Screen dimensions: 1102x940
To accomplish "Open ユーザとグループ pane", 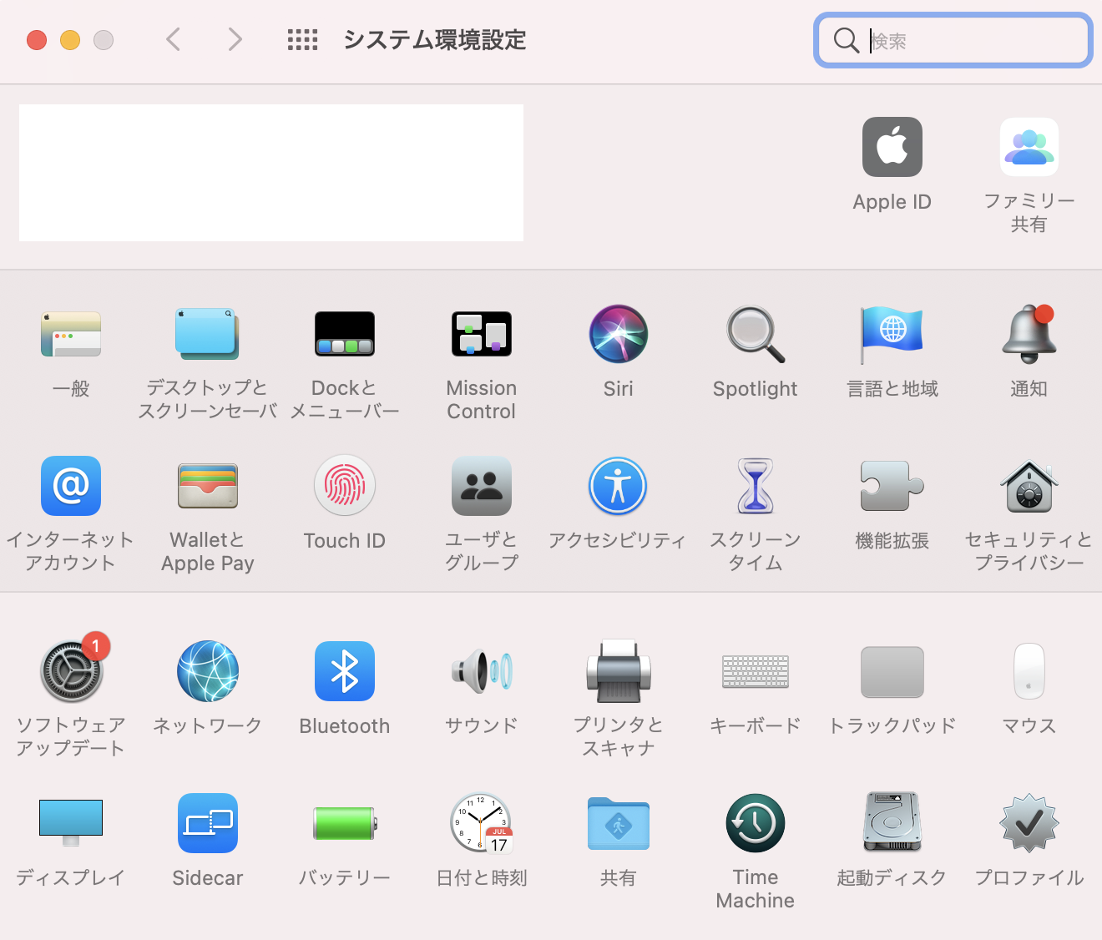I will point(481,486).
